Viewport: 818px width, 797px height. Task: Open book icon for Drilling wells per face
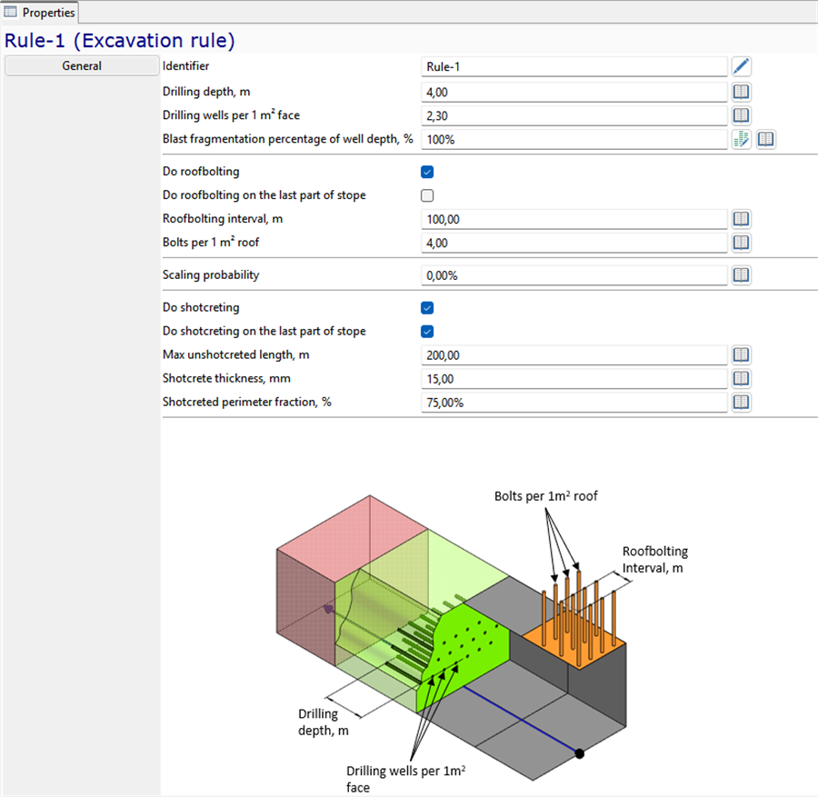point(741,115)
